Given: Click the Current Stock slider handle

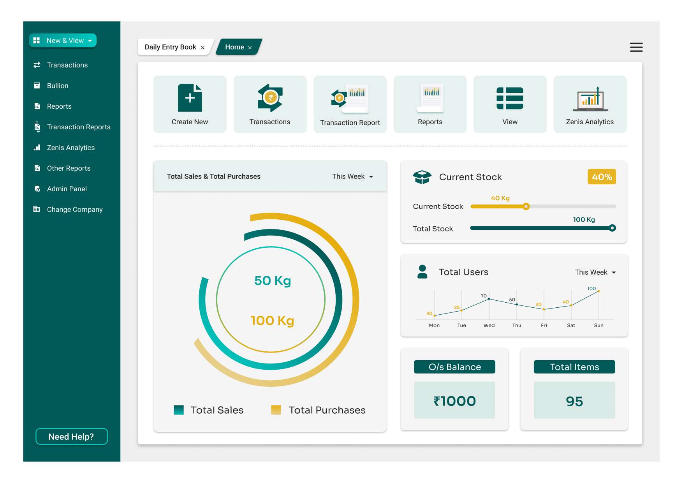Looking at the screenshot, I should pos(526,206).
